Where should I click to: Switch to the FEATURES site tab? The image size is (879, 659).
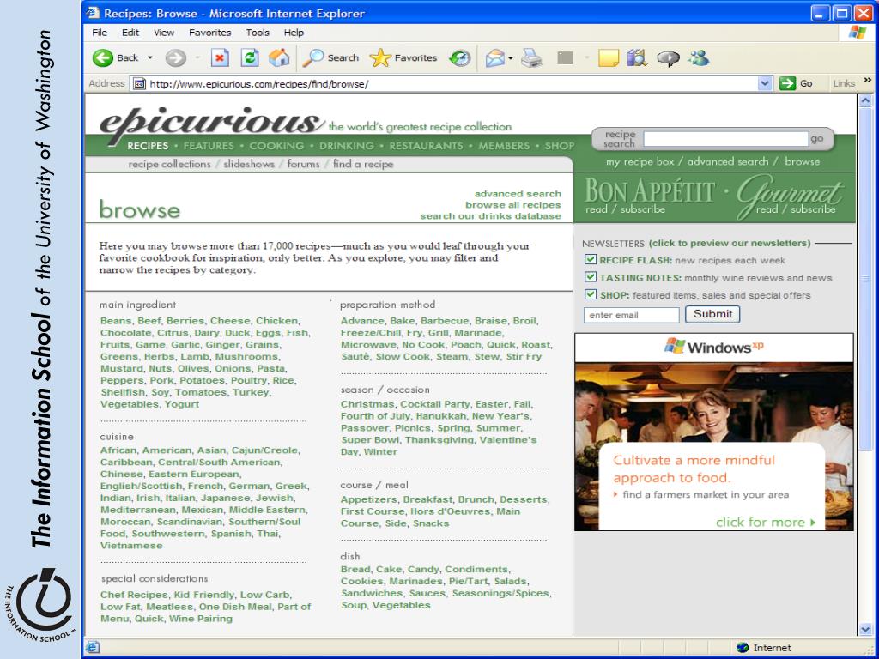(209, 146)
